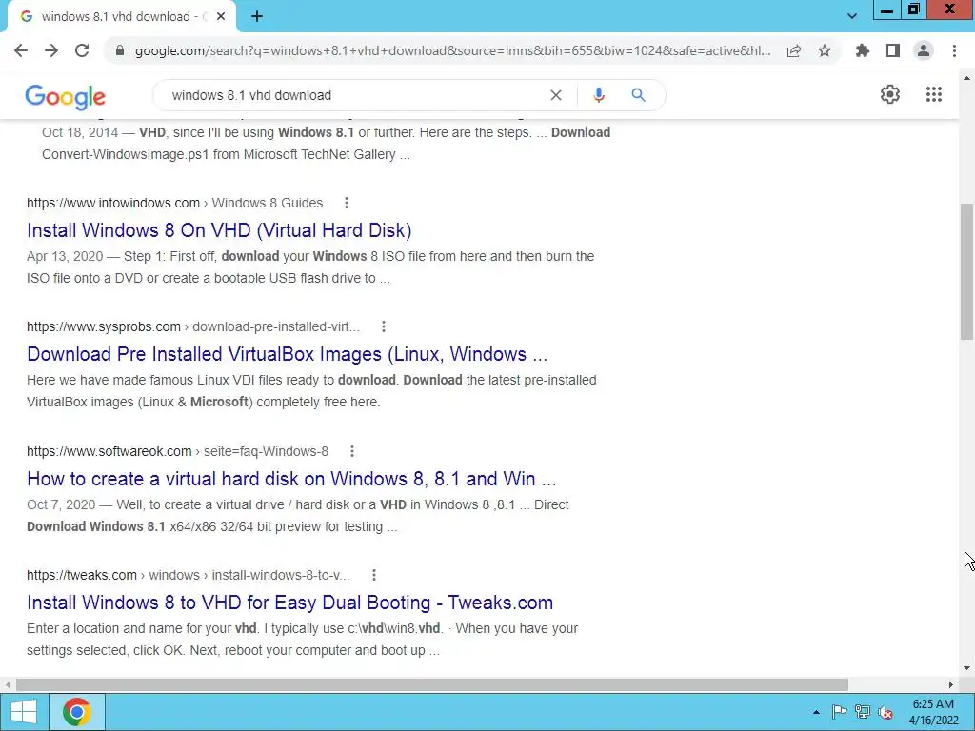View site security lock info
975x731 pixels.
120,51
